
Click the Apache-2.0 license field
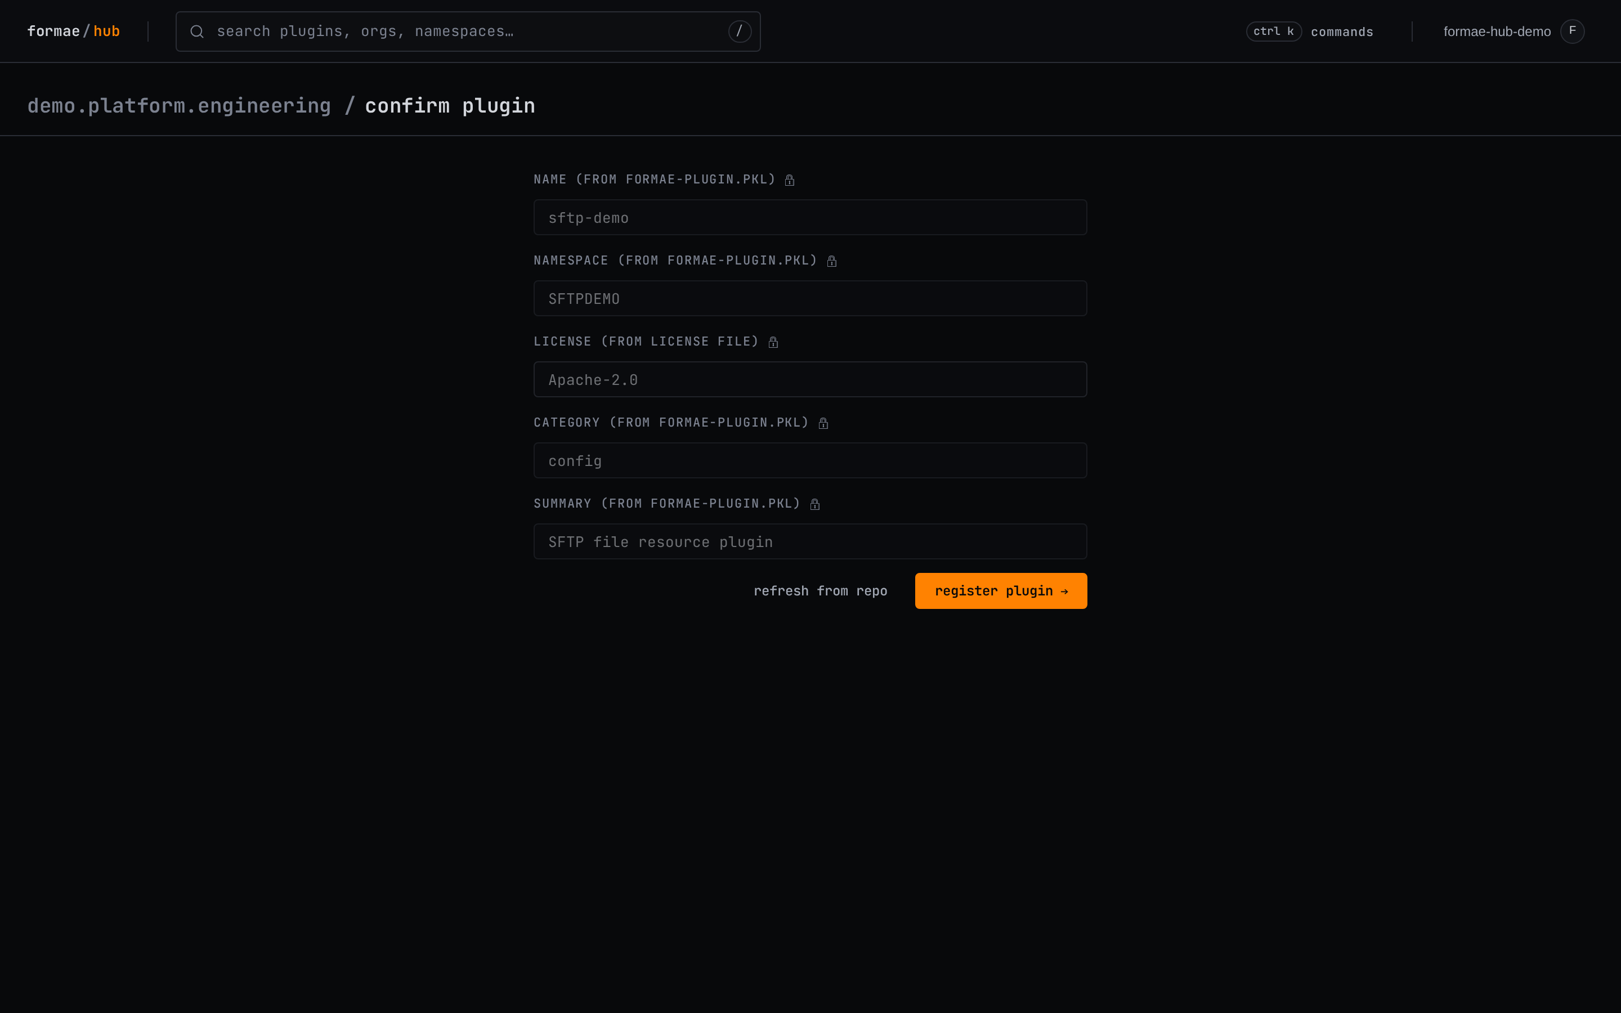pos(810,379)
